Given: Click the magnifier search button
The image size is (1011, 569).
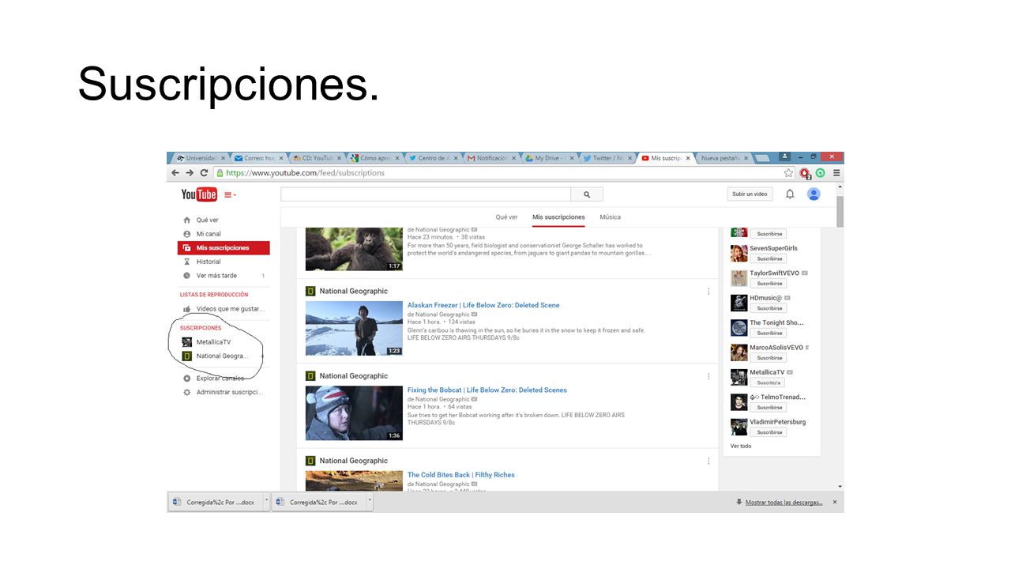Looking at the screenshot, I should point(587,194).
